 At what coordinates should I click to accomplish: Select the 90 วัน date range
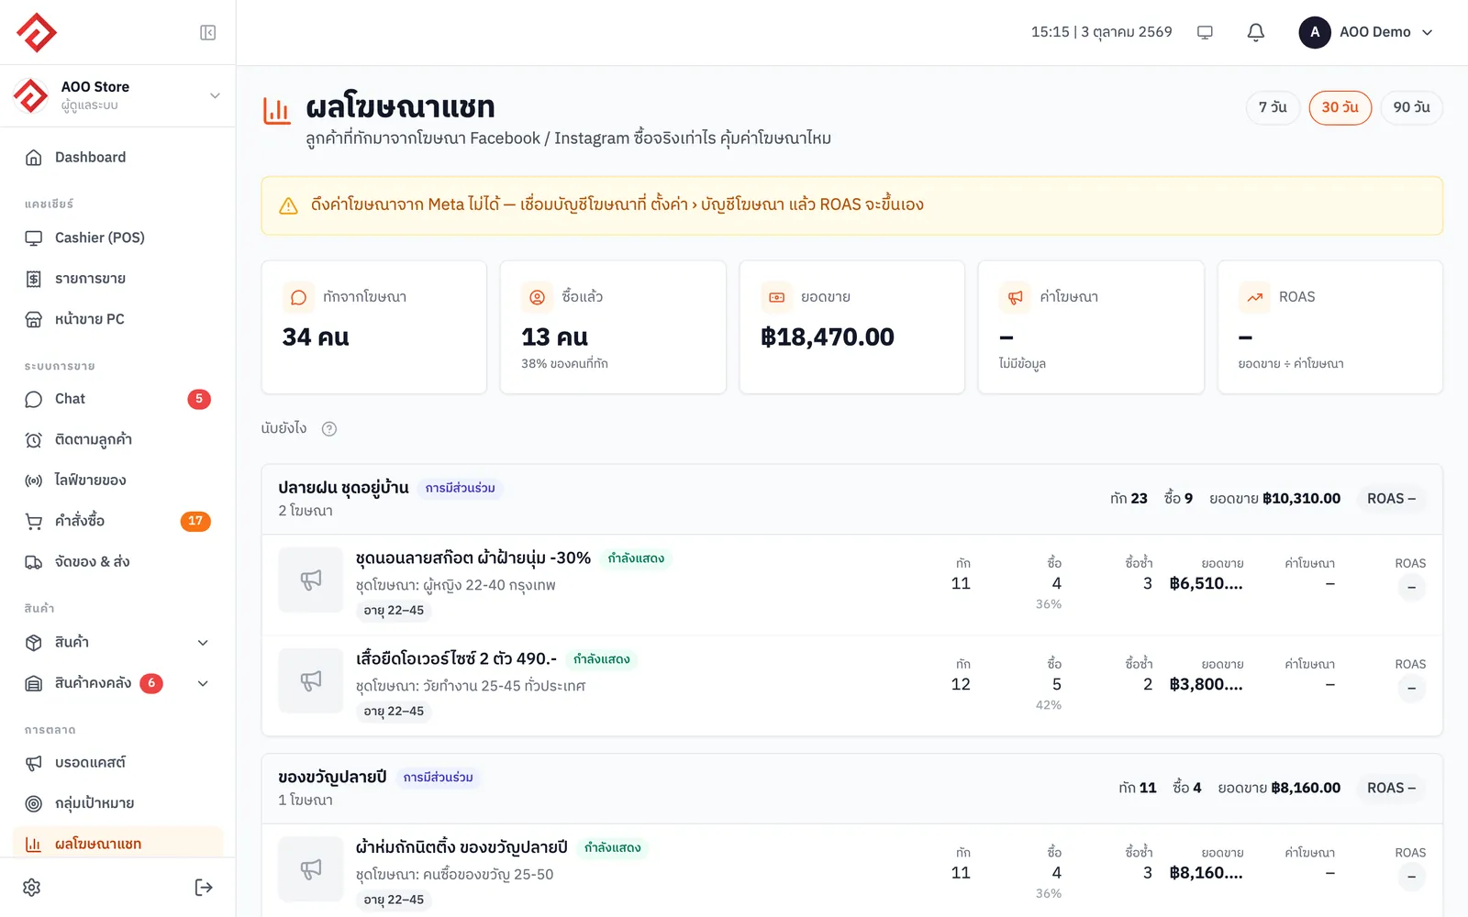pyautogui.click(x=1412, y=107)
